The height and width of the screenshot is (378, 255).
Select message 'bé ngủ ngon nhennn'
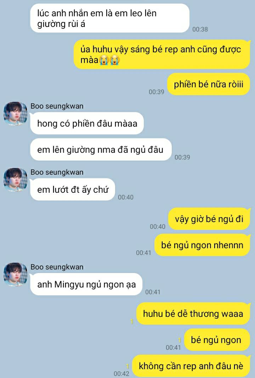point(202,245)
